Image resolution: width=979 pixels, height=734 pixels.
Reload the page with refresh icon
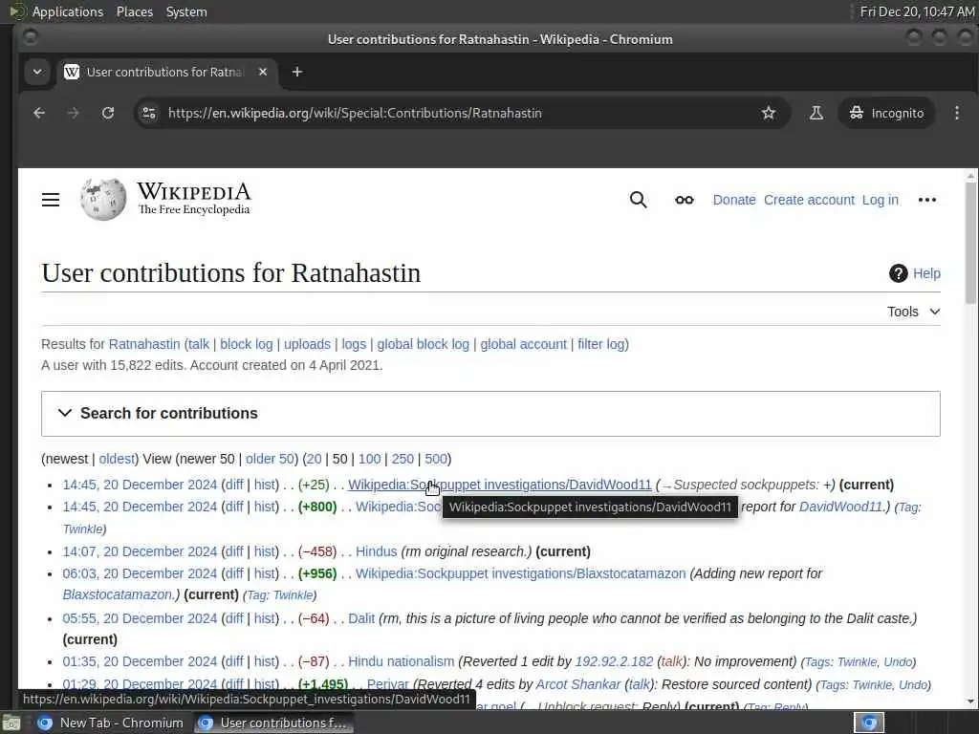[108, 113]
